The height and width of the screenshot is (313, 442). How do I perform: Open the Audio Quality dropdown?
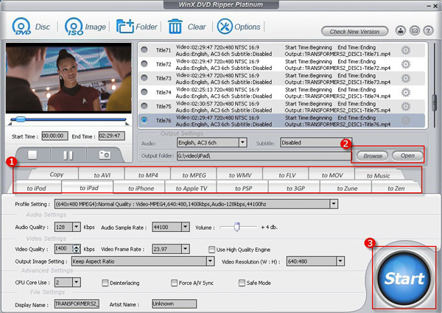click(77, 227)
